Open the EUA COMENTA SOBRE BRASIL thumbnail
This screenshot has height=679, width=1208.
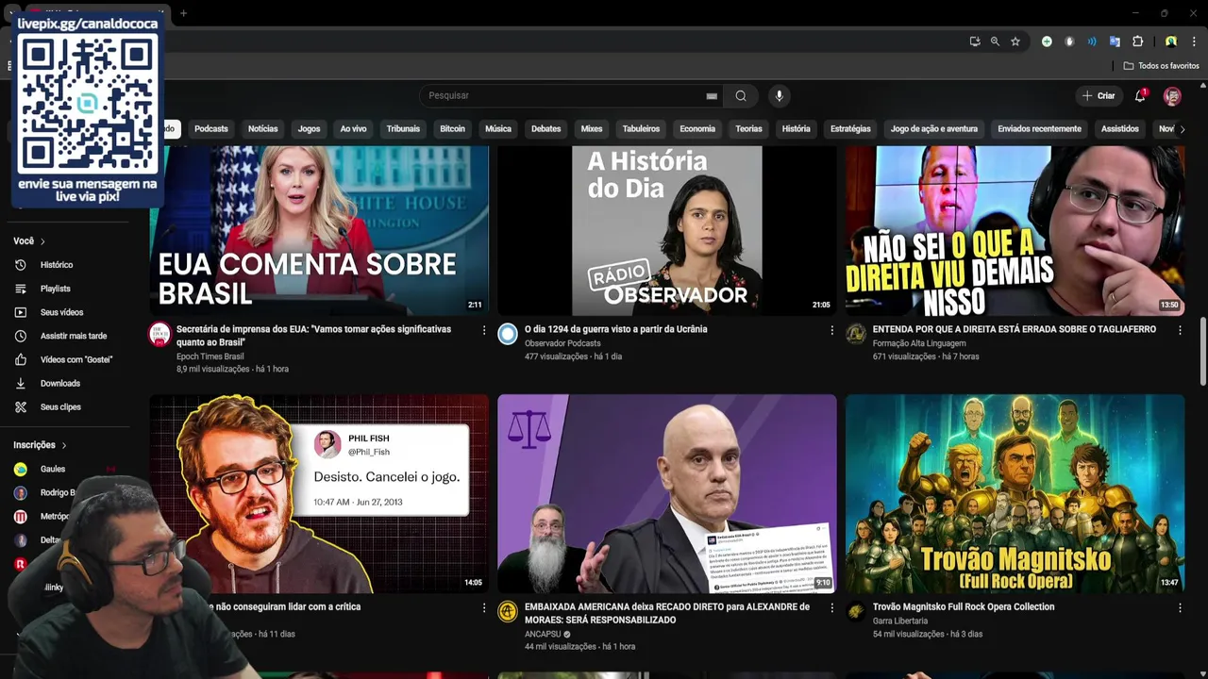tap(319, 230)
